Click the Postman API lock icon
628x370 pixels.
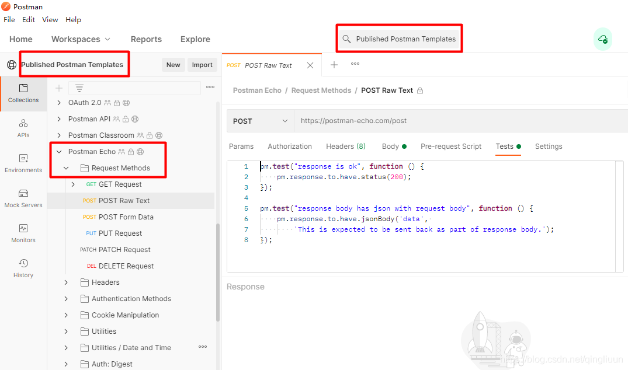[126, 119]
